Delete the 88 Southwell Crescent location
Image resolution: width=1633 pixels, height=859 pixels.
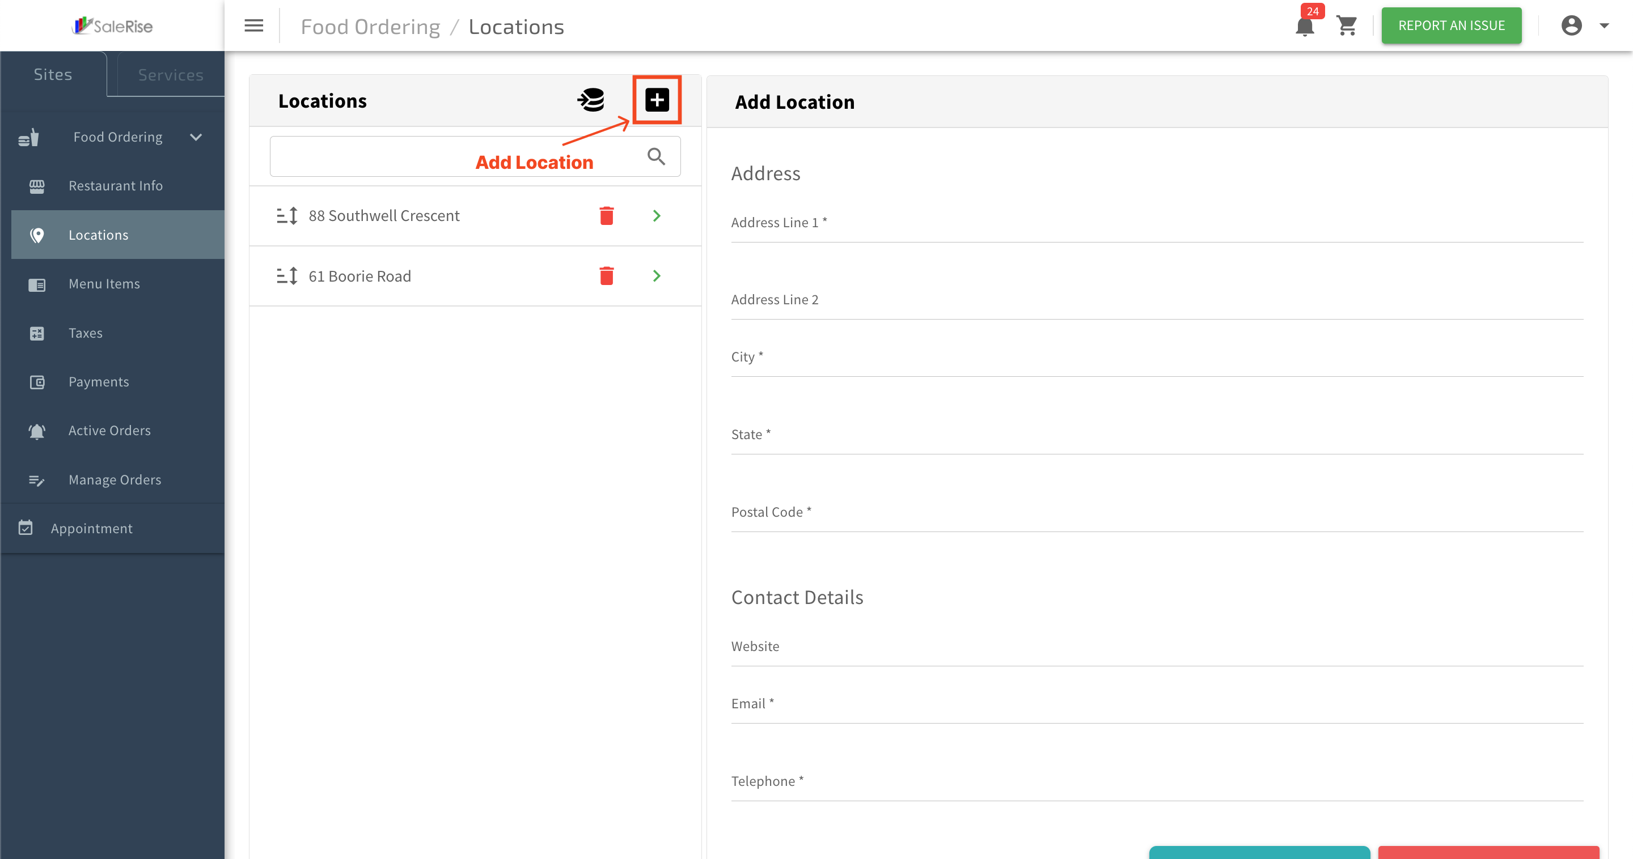[x=606, y=216]
